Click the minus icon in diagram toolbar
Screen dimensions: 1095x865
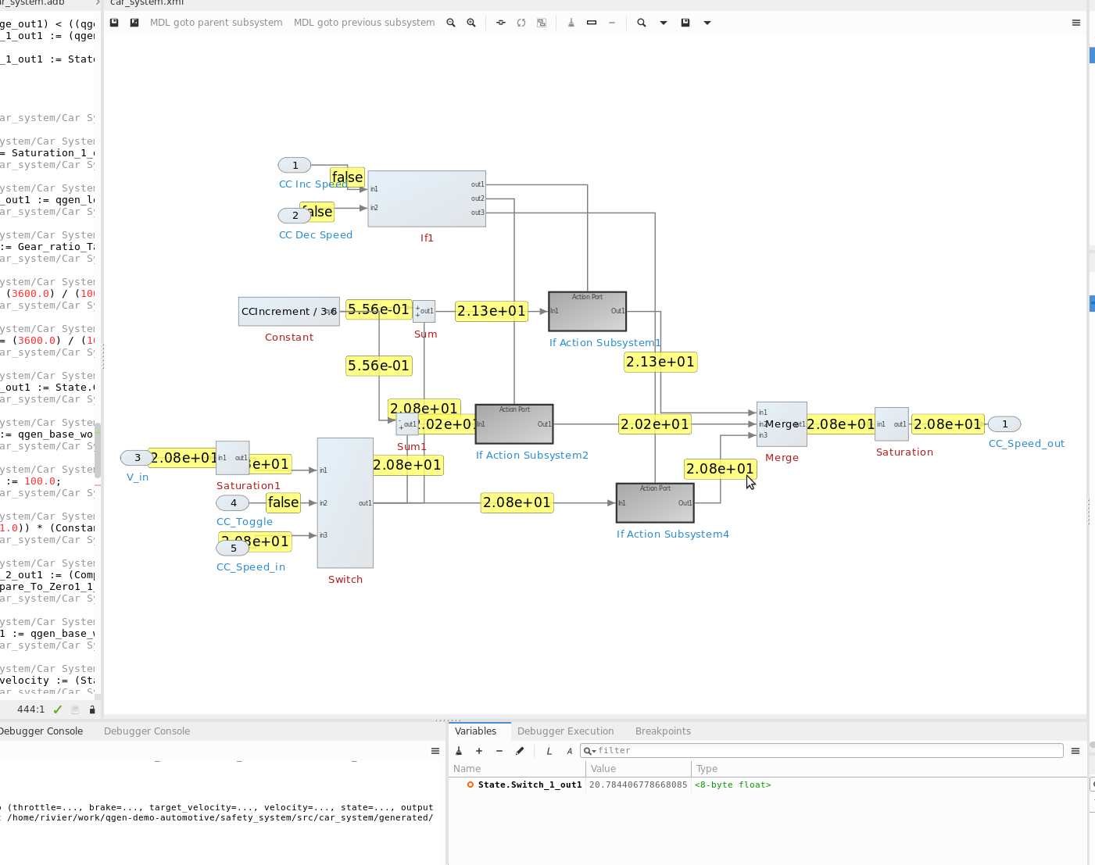point(612,23)
